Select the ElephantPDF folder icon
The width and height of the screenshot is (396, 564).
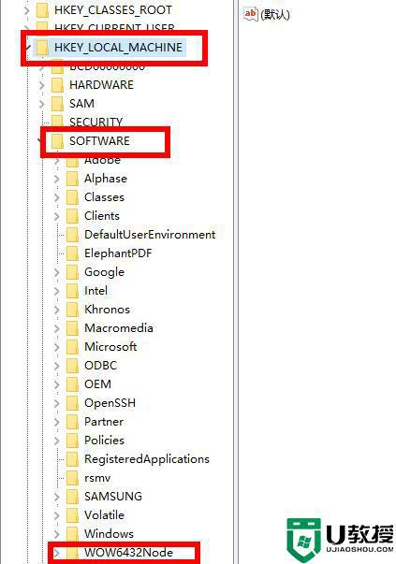(x=72, y=253)
